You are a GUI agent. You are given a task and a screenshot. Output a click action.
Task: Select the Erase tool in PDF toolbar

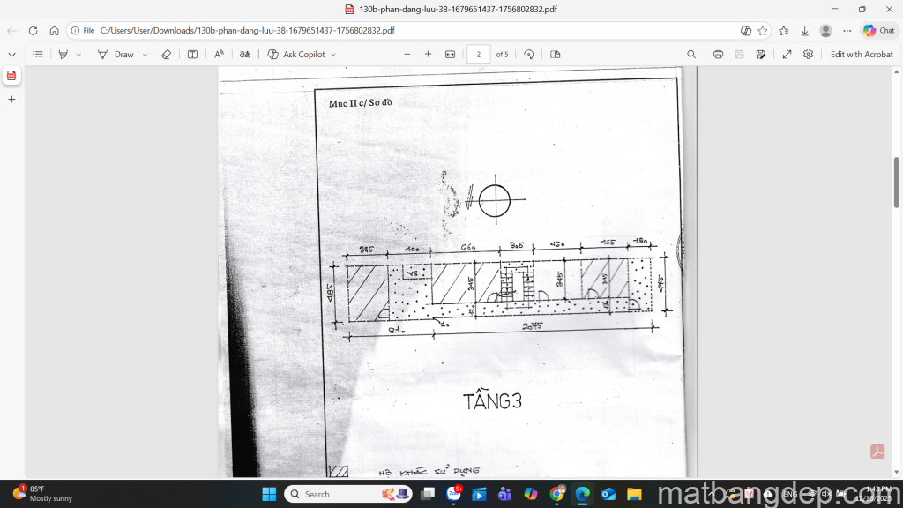166,55
